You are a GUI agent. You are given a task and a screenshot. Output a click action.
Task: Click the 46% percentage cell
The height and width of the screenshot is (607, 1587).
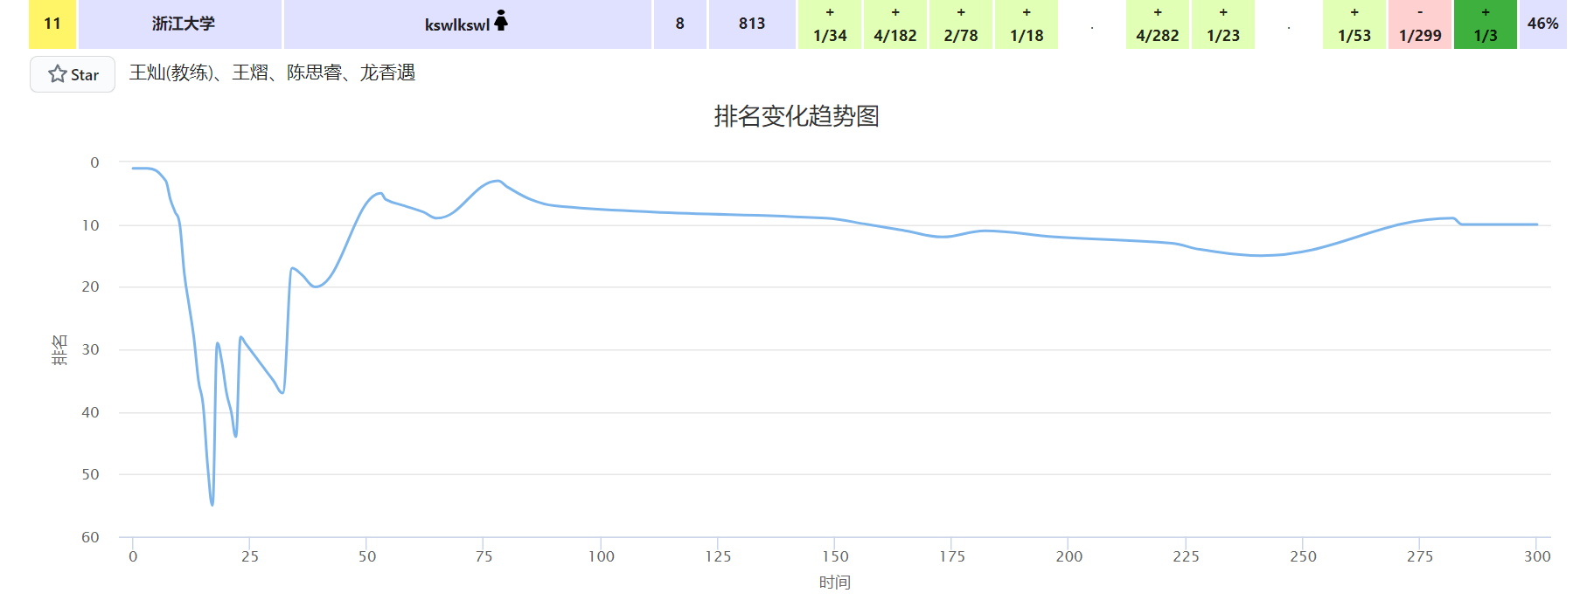point(1542,24)
